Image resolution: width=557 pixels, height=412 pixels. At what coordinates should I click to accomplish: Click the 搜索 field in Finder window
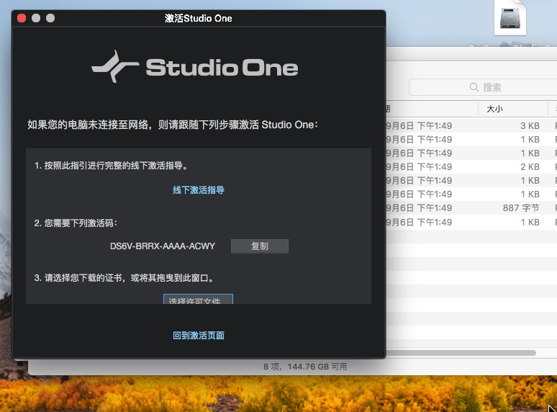[x=483, y=87]
